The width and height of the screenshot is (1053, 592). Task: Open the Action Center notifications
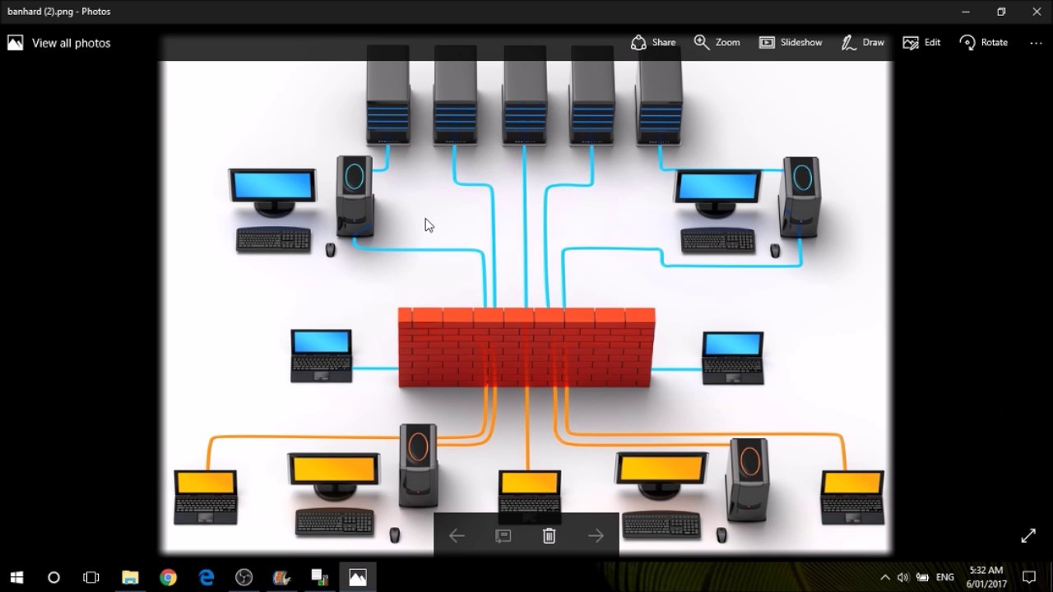coord(1028,577)
